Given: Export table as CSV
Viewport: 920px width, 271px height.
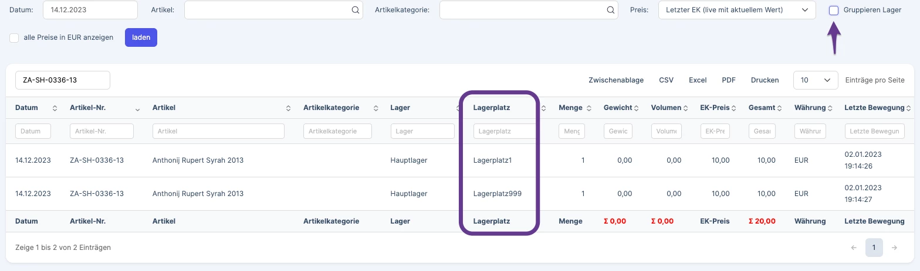Looking at the screenshot, I should click(x=666, y=80).
